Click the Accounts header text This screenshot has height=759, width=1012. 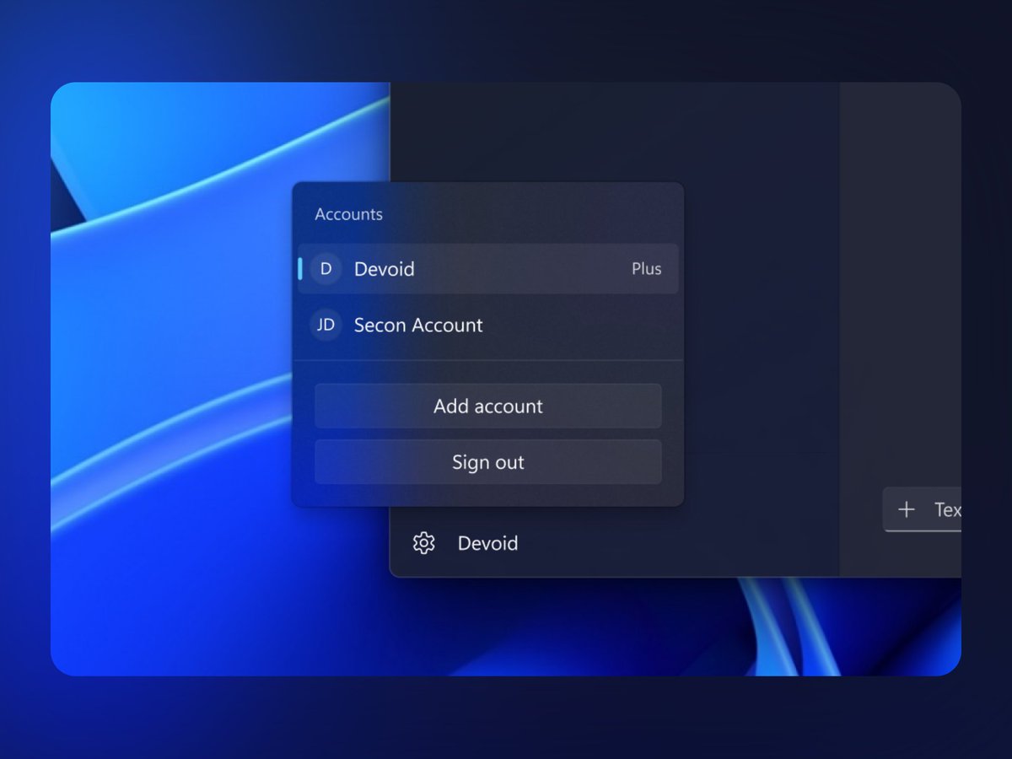(x=348, y=214)
